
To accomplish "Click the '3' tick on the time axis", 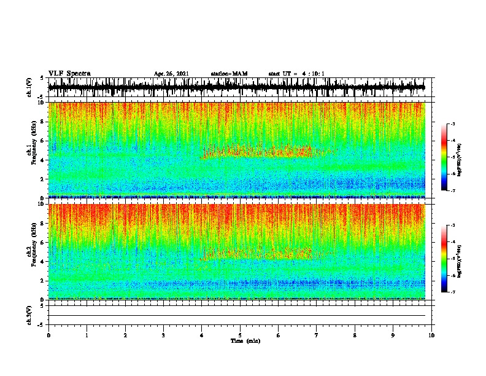I will [163, 335].
